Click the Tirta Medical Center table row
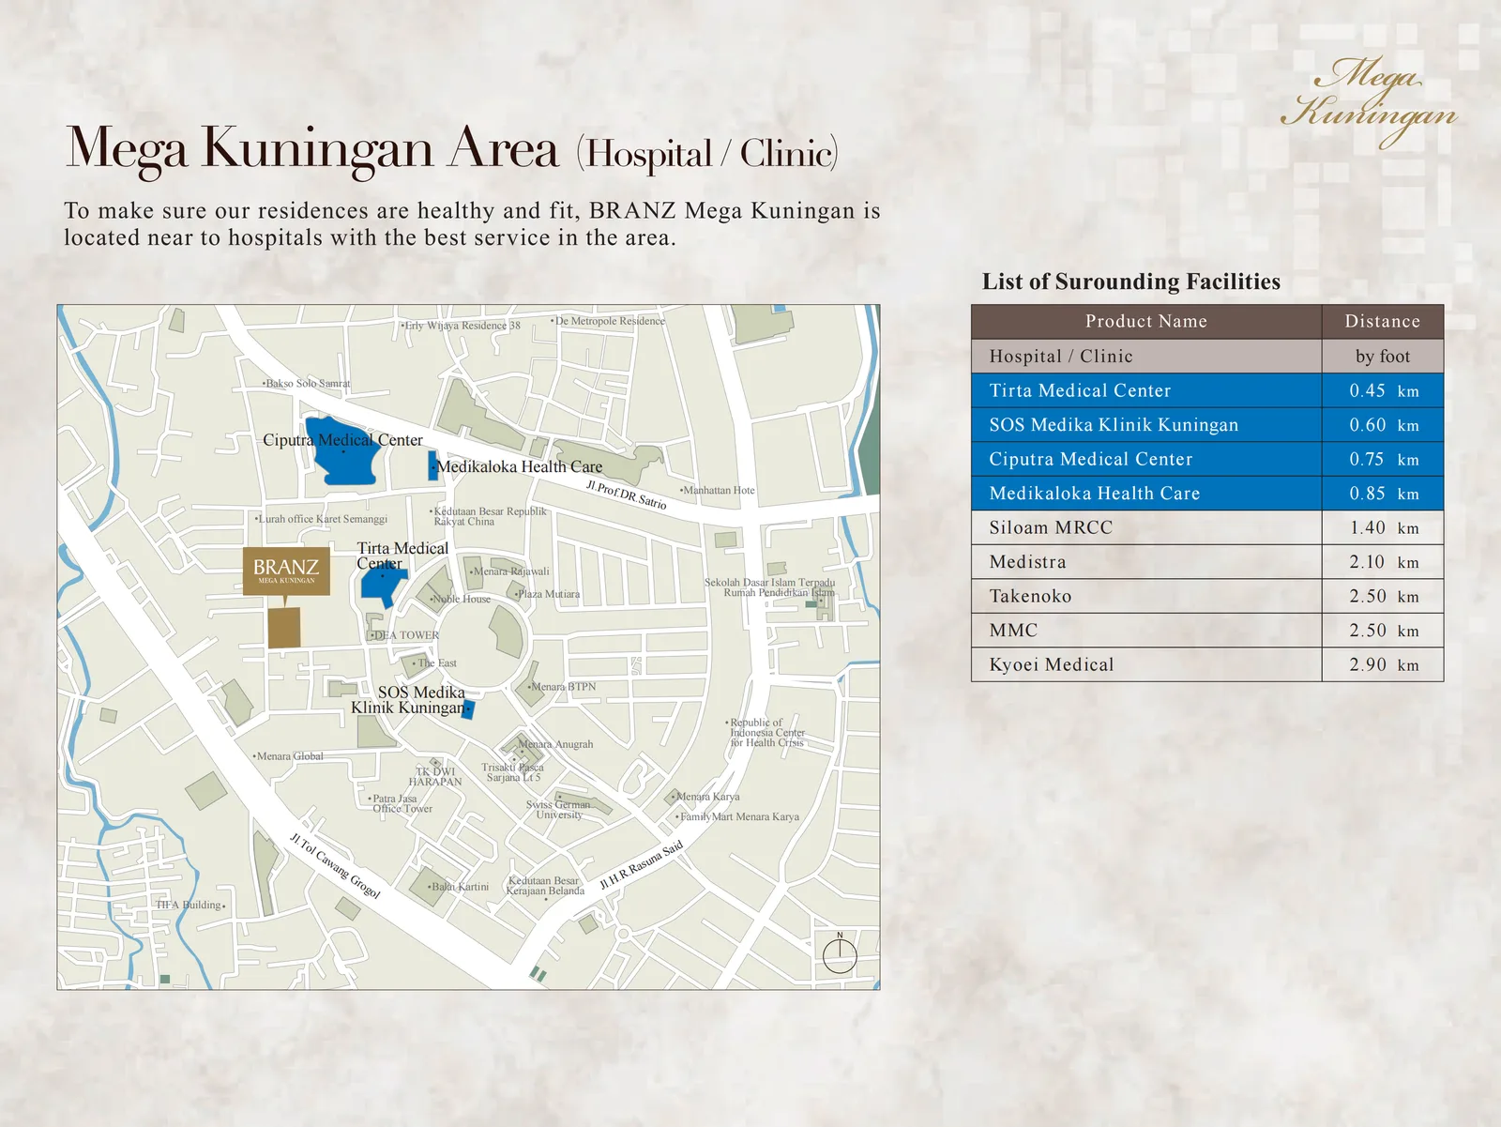The width and height of the screenshot is (1501, 1127). [x=1207, y=390]
